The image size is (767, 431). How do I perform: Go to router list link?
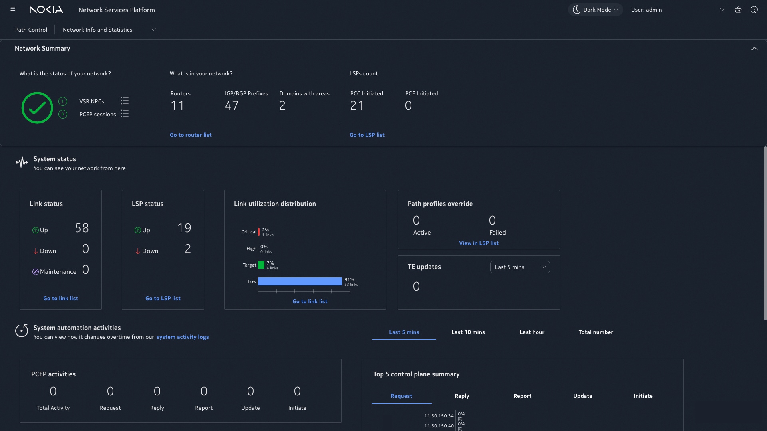[191, 135]
